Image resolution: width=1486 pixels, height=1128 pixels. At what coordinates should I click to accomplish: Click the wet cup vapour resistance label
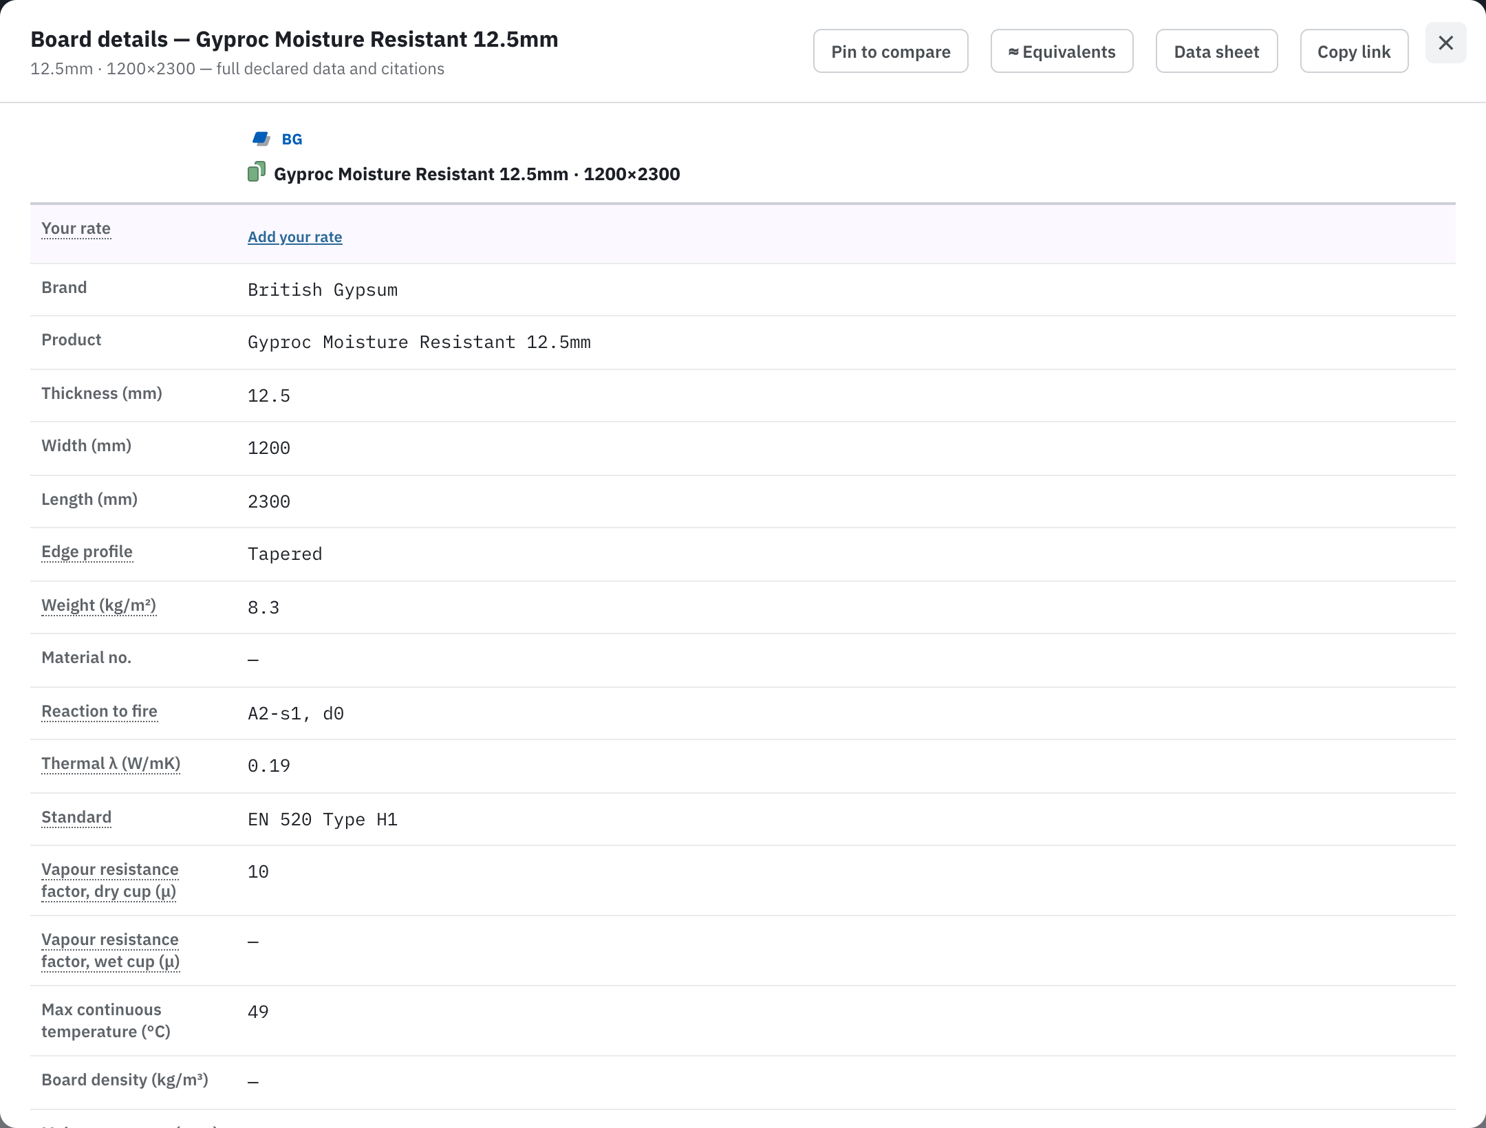[111, 951]
